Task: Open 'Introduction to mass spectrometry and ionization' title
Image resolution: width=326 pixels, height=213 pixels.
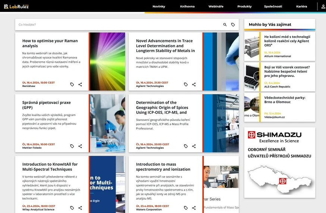Action: [163, 167]
